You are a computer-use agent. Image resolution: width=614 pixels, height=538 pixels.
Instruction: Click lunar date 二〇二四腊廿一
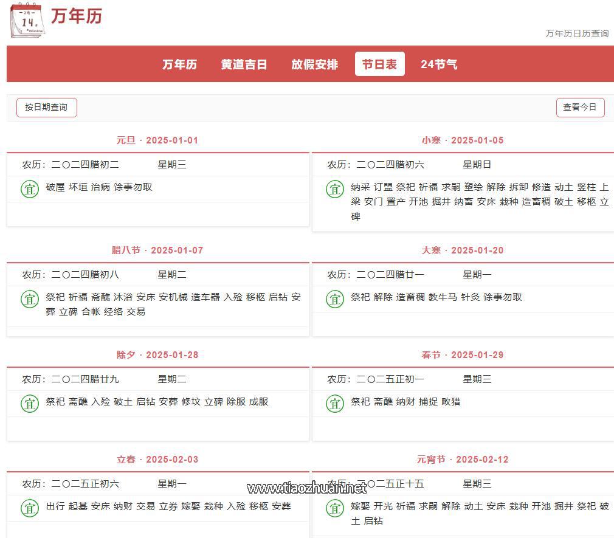click(390, 275)
